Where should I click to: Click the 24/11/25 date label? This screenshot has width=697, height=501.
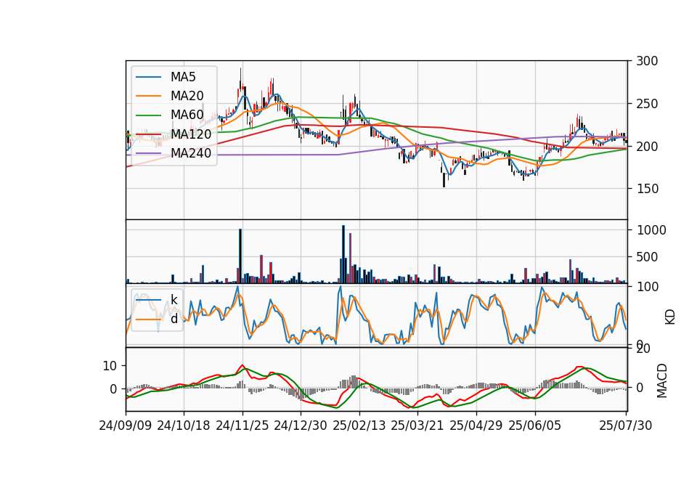point(242,425)
